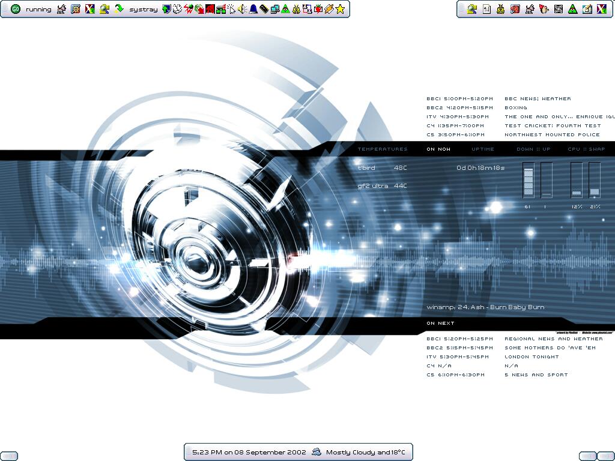The height and width of the screenshot is (461, 615).
Task: Click the Mostly Cloudy weather icon
Action: click(317, 452)
